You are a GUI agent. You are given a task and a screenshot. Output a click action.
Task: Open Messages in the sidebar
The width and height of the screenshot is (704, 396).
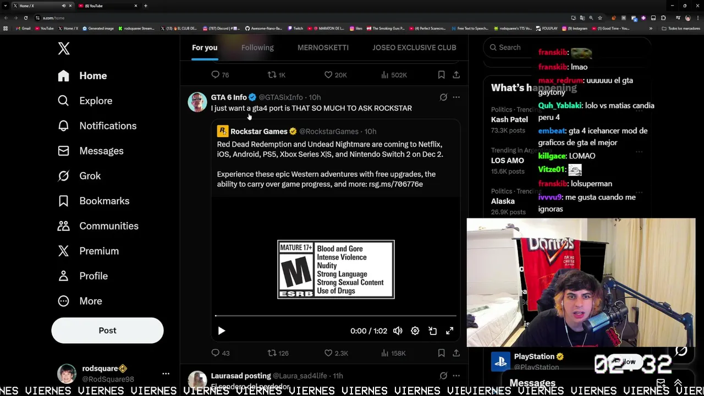91,151
